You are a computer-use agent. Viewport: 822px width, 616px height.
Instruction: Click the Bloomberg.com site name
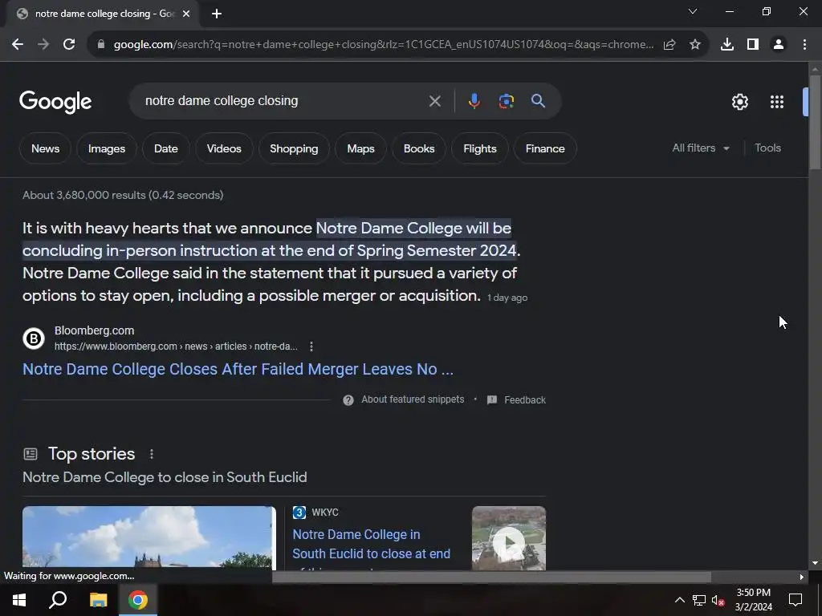(95, 330)
